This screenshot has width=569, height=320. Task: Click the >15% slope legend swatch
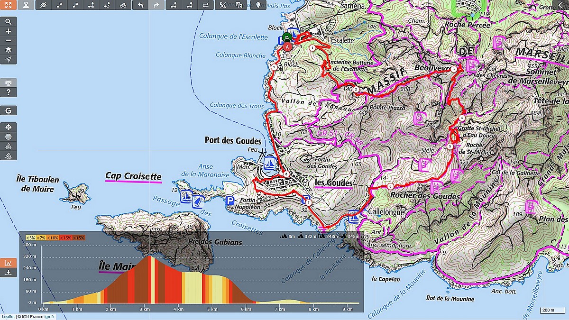point(79,238)
